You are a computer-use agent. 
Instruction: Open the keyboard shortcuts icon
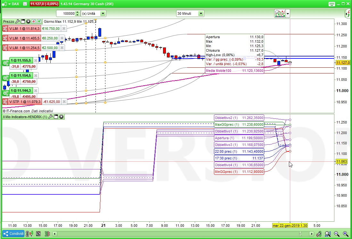click(x=332, y=4)
